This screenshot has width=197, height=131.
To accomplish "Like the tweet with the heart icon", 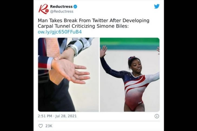I will click(41, 126).
